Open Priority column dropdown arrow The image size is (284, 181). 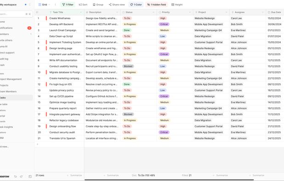pos(190,12)
